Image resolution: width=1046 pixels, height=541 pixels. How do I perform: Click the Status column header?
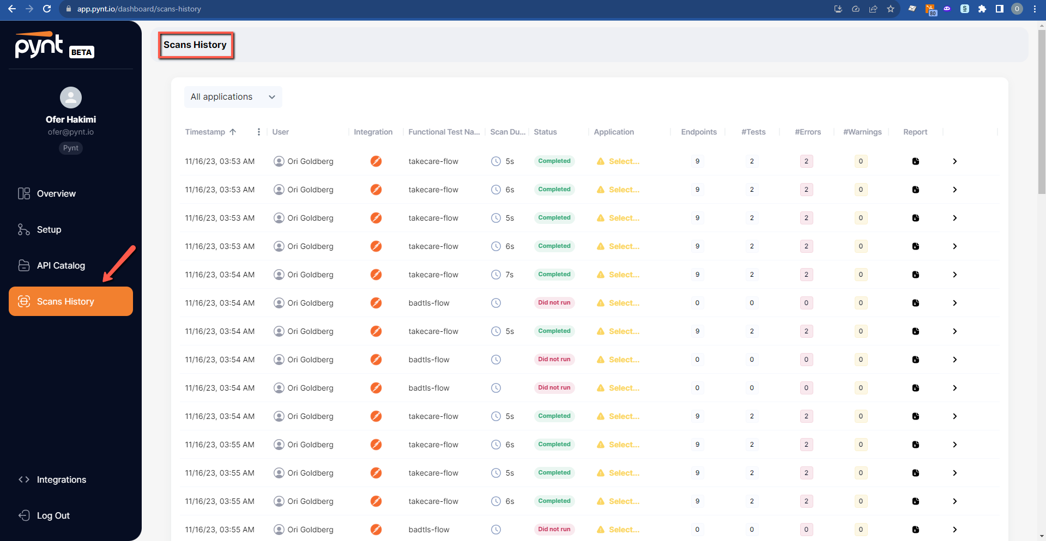[545, 132]
